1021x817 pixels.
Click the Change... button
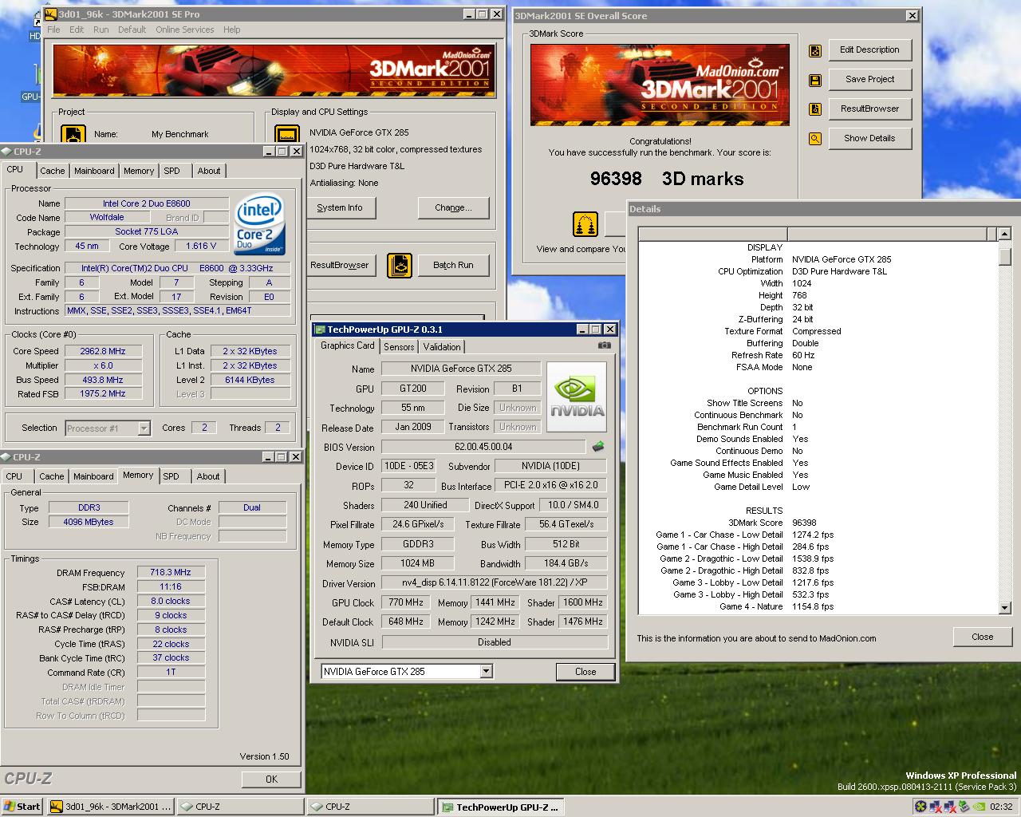tap(453, 207)
